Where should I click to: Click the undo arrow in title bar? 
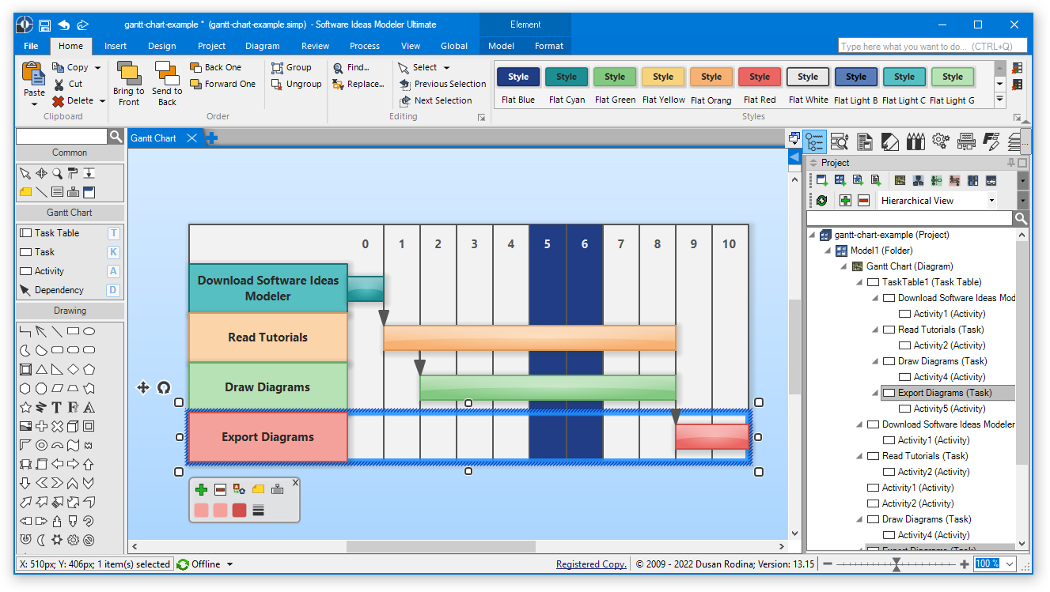pyautogui.click(x=64, y=25)
